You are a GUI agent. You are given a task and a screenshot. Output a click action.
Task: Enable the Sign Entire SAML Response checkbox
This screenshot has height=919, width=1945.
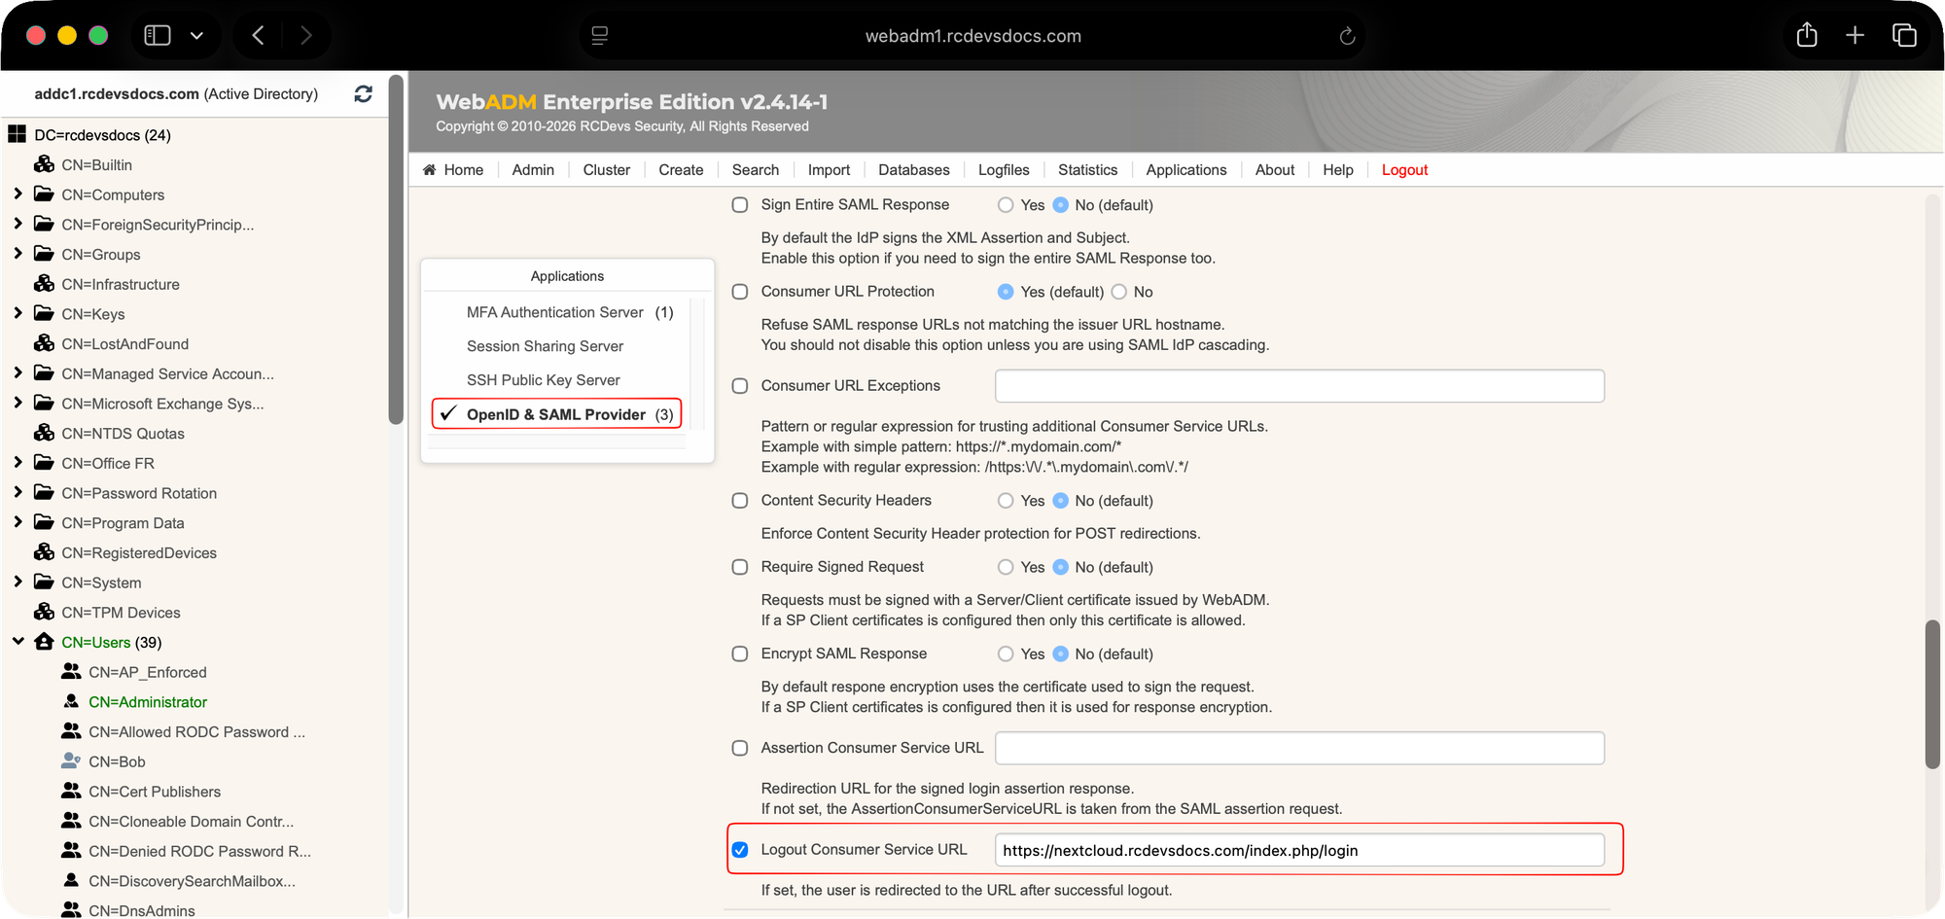click(740, 205)
